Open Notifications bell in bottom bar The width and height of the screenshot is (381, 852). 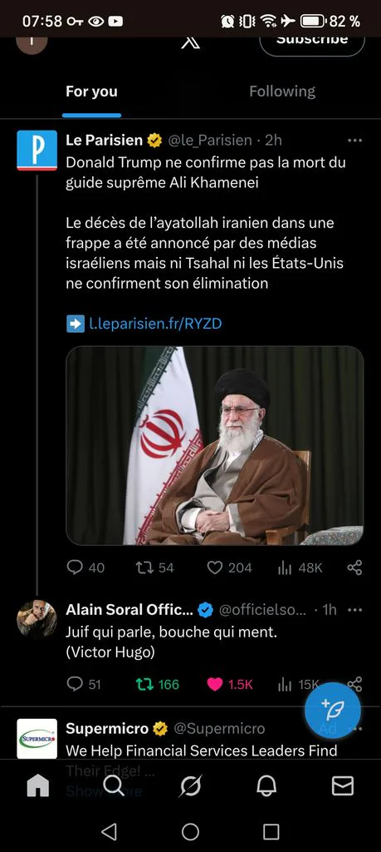[x=266, y=785]
